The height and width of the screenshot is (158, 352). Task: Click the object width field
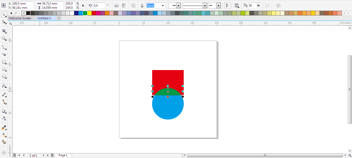pyautogui.click(x=52, y=4)
